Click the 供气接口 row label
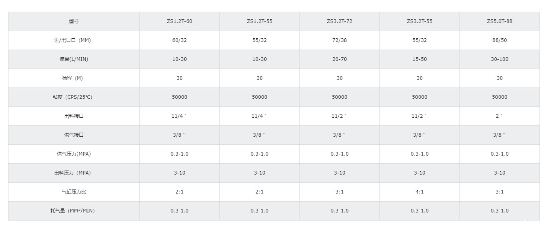Image resolution: width=552 pixels, height=229 pixels. pyautogui.click(x=74, y=135)
